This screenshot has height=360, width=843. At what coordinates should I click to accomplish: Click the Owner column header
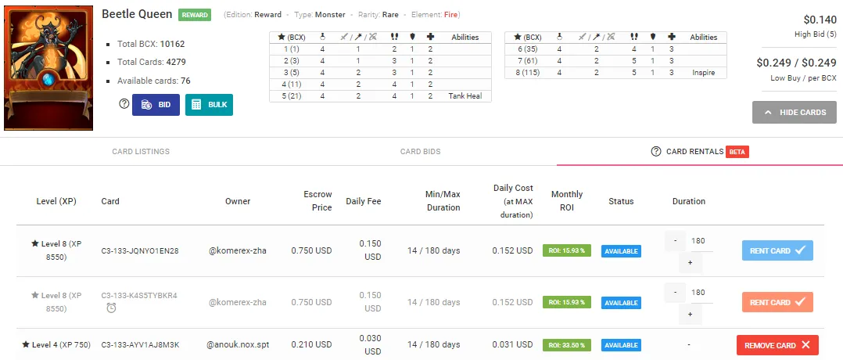click(238, 201)
